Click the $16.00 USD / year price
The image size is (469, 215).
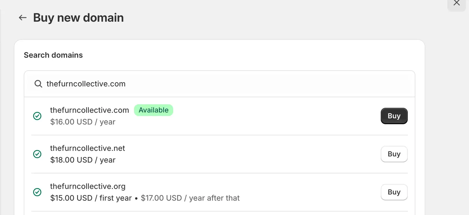[x=83, y=122]
